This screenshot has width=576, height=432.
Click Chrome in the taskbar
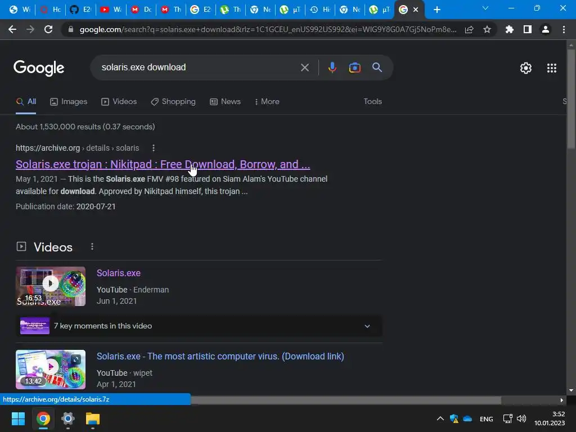coord(43,418)
